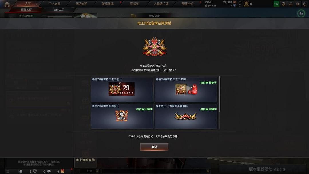Image resolution: width=309 pixels, height=174 pixels.
Task: Click the friends icon in bottom bar
Action: point(21,171)
